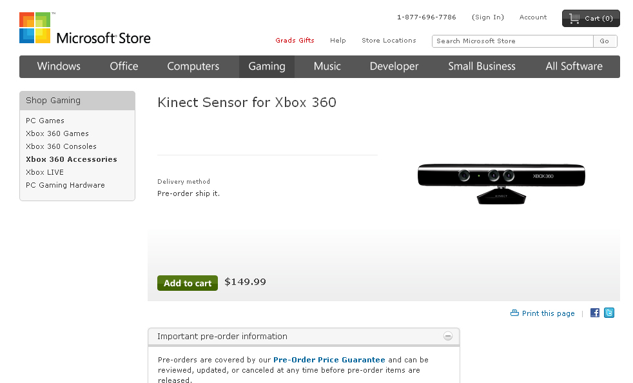The height and width of the screenshot is (383, 633).
Task: Open the Windows navigation tab
Action: tap(59, 66)
